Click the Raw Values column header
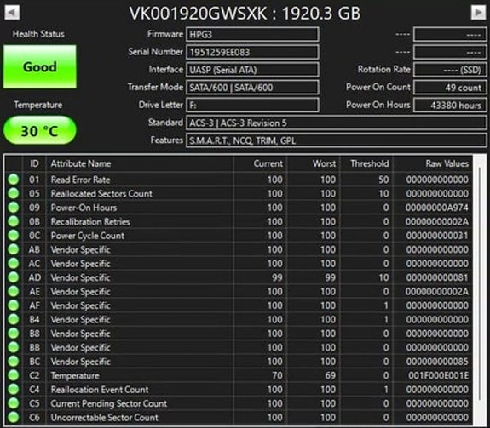The height and width of the screenshot is (428, 490). click(433, 163)
